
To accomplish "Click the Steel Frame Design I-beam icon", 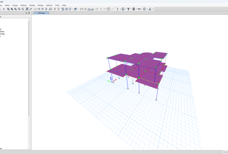I will pos(117,9).
